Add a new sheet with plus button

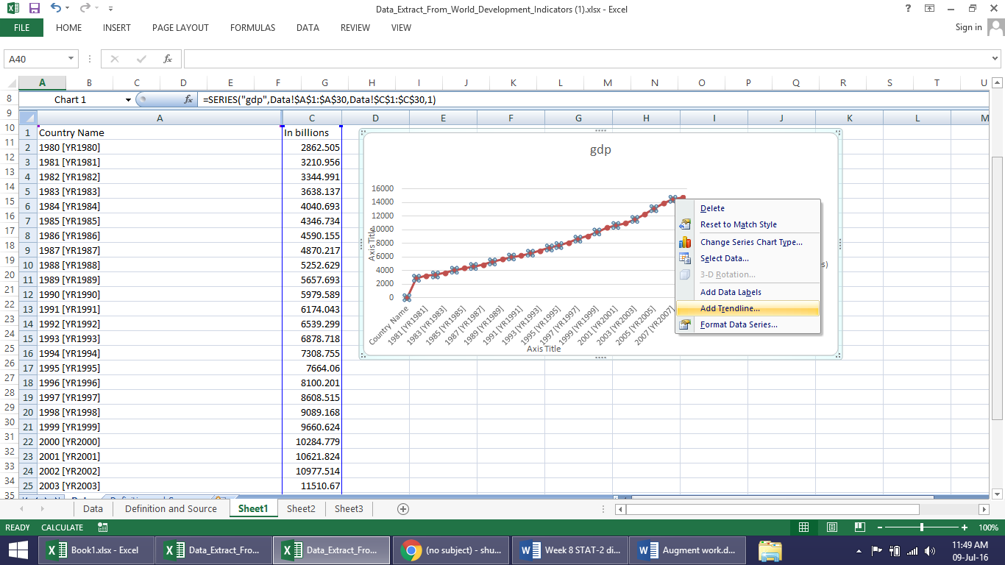coord(402,508)
